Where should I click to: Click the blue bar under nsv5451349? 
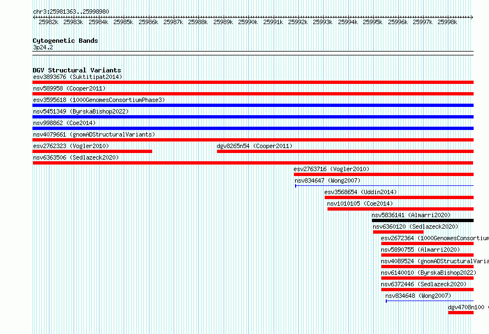[x=253, y=117]
